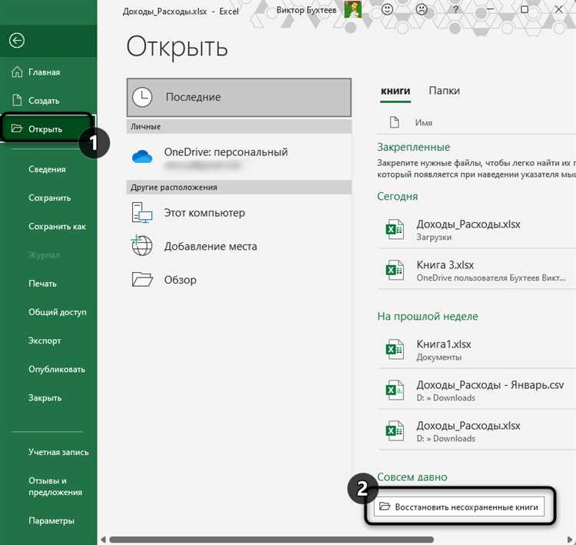Select Сохранить in the sidebar

pyautogui.click(x=48, y=198)
